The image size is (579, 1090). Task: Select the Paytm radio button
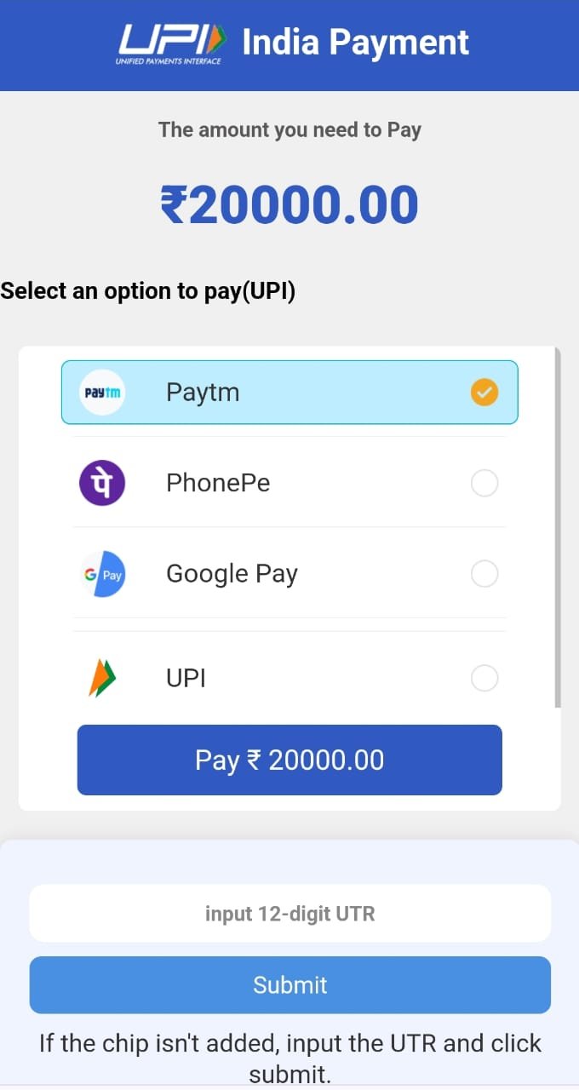pyautogui.click(x=484, y=393)
